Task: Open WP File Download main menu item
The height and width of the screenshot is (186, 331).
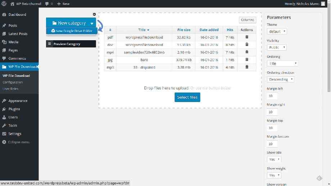Action: point(19,67)
